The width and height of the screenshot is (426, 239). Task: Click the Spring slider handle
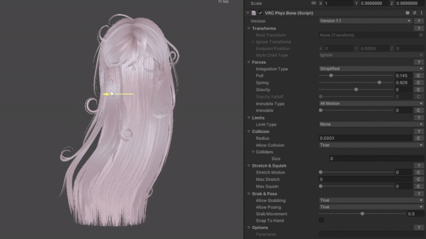pyautogui.click(x=379, y=83)
